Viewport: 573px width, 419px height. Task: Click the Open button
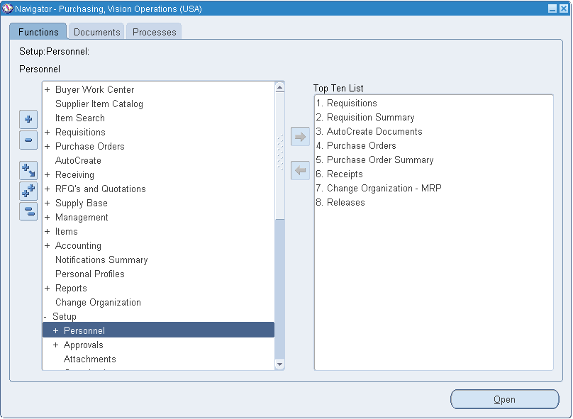coord(505,399)
